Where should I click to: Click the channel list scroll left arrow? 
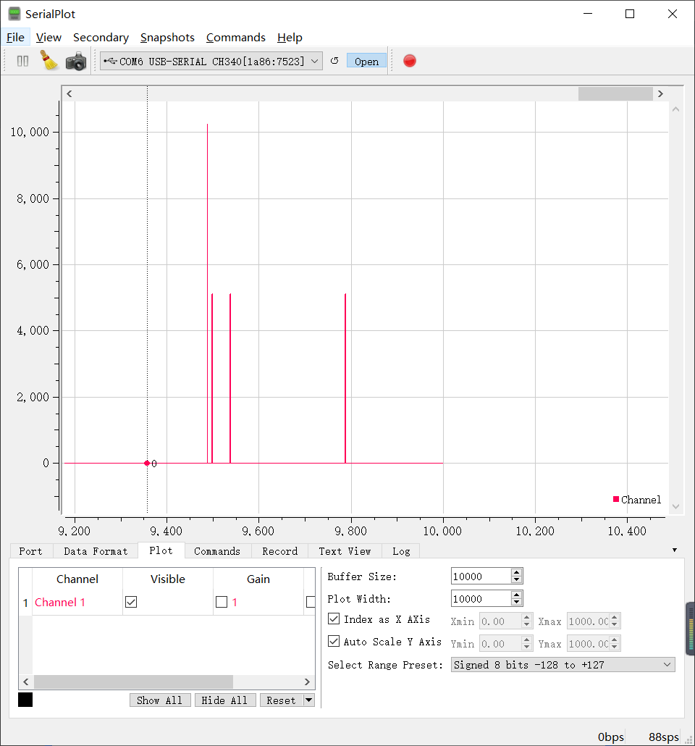[x=26, y=682]
